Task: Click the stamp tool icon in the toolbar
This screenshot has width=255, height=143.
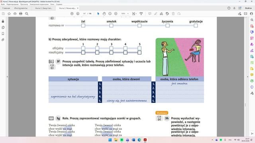Action: 167,14
